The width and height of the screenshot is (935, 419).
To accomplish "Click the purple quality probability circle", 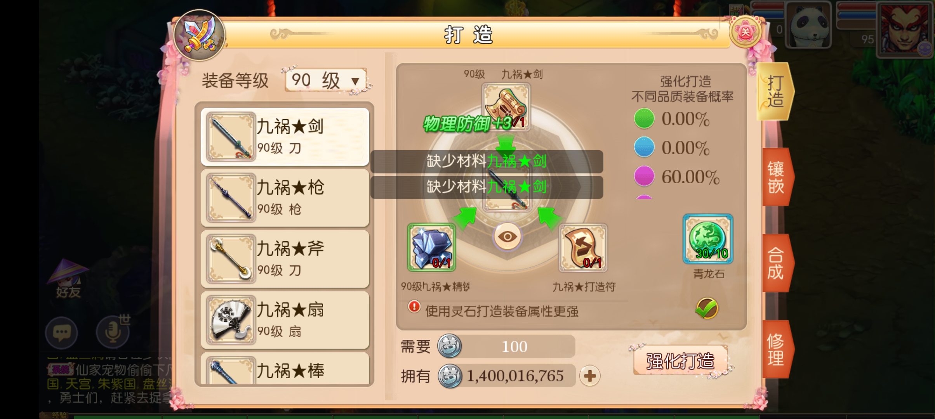I will [x=644, y=176].
